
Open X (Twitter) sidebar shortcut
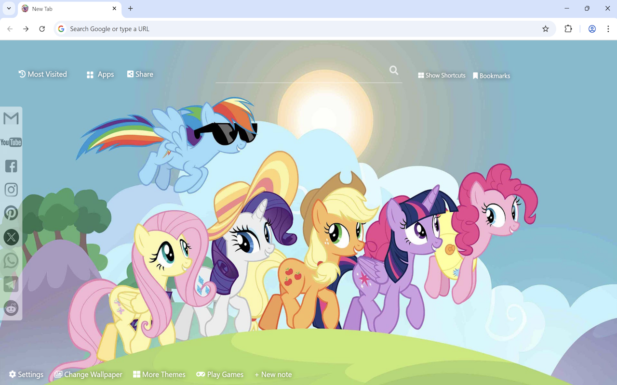(11, 237)
